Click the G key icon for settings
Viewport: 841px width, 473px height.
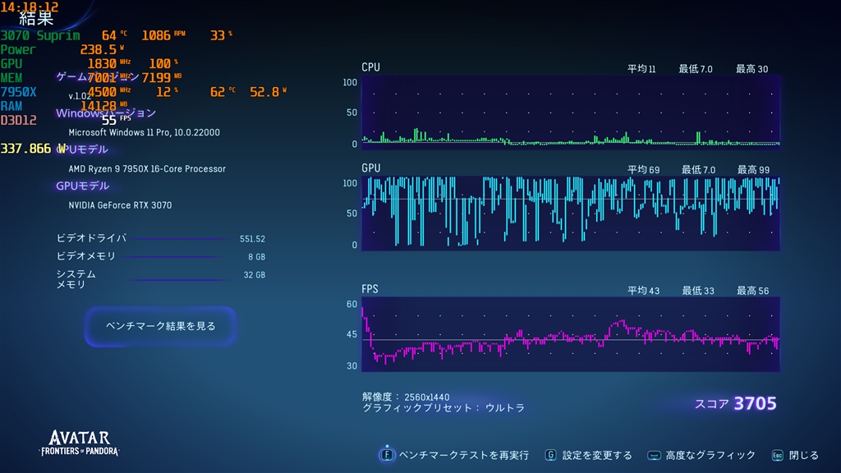click(x=550, y=455)
